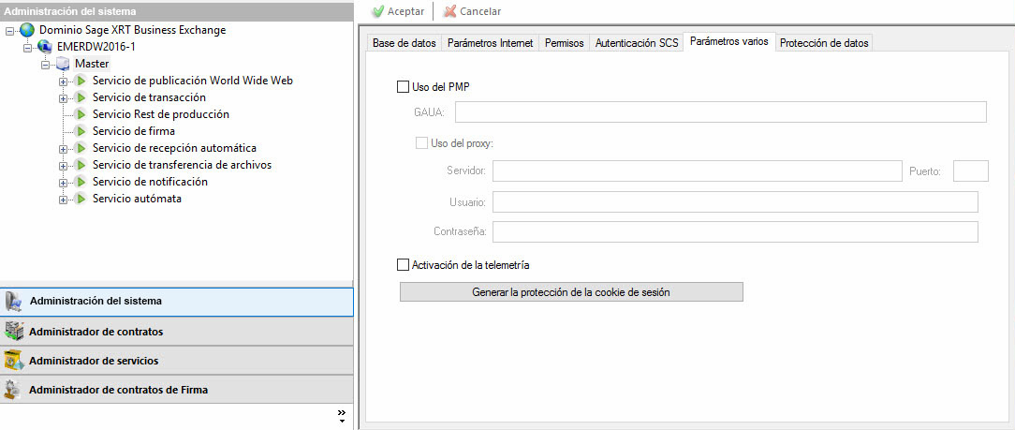The image size is (1015, 430).
Task: Toggle the Uso del proxy checkbox
Action: pyautogui.click(x=421, y=143)
